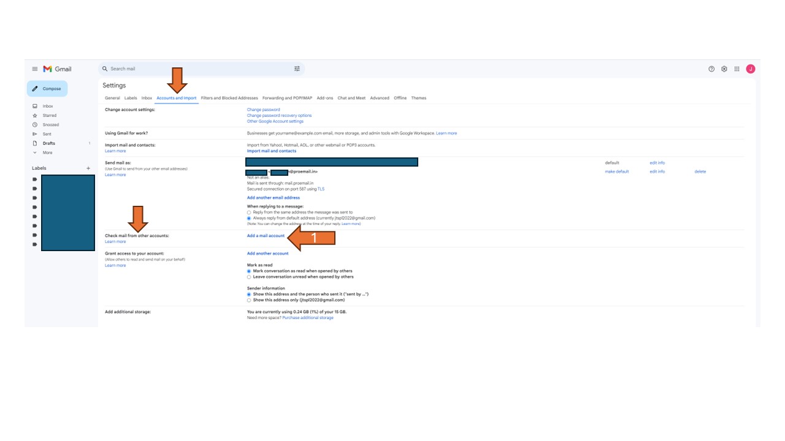
Task: Click the search magnifier icon
Action: pos(105,69)
